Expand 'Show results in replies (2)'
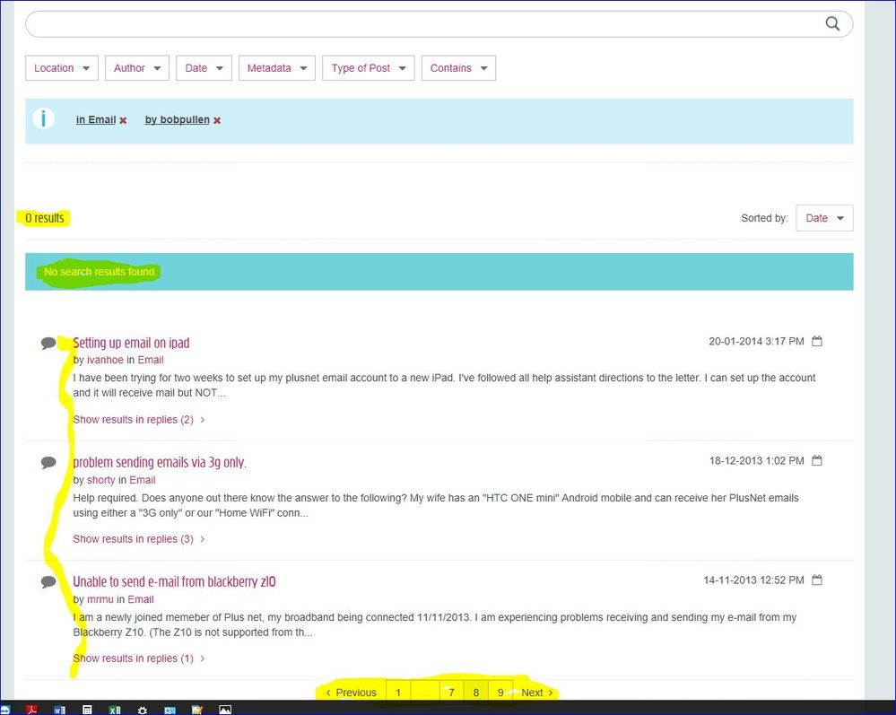 (133, 419)
